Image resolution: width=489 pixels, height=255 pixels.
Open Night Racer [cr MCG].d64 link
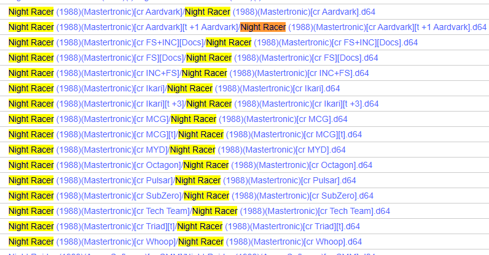click(x=178, y=119)
